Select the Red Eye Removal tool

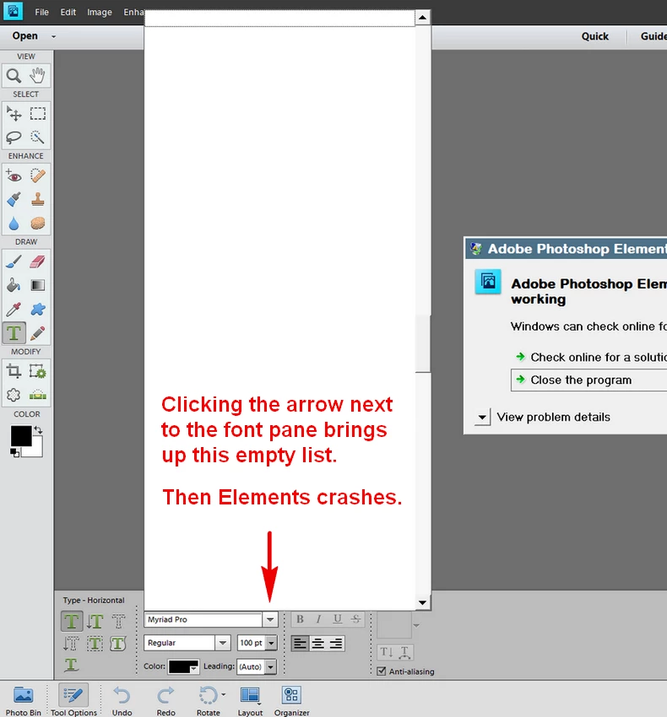coord(14,175)
